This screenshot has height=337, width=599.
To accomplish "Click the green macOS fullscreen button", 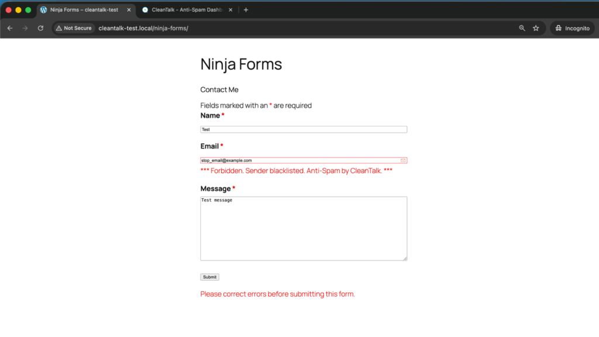I will (28, 10).
